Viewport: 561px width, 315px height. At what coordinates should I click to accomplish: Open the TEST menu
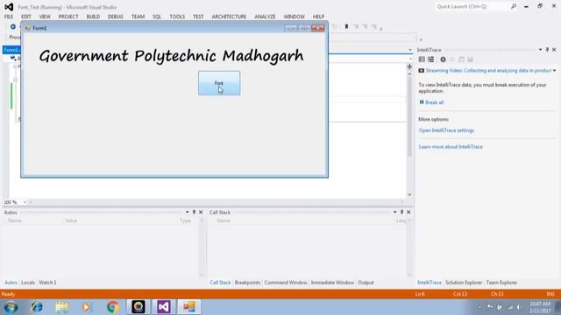point(198,17)
